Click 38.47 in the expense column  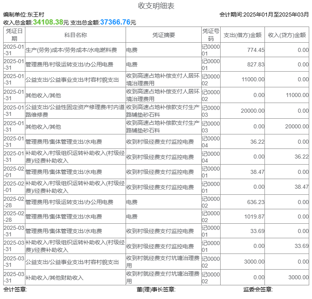coord(257,172)
